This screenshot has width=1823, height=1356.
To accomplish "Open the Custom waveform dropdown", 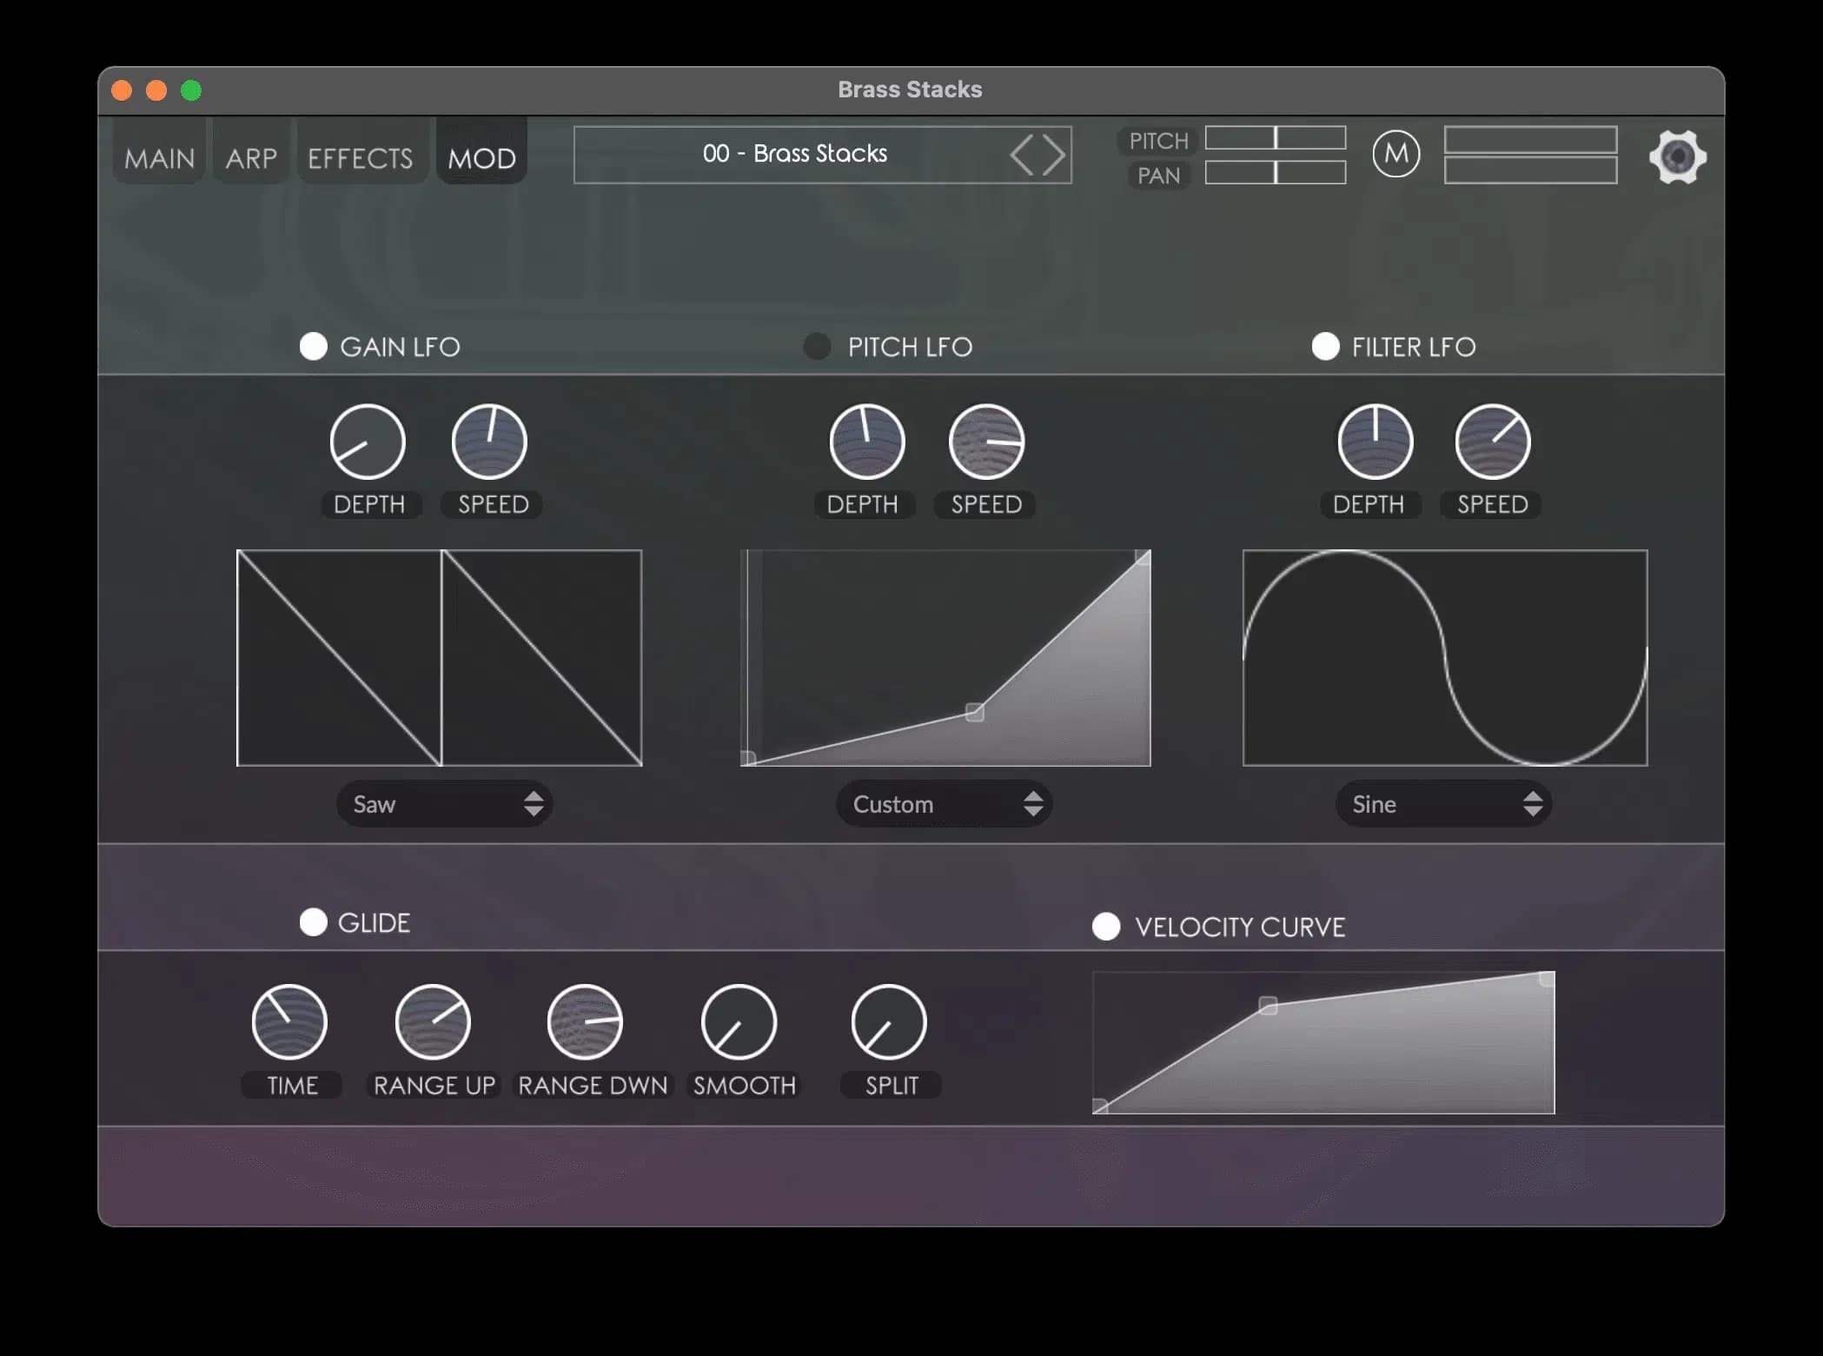I will [x=945, y=804].
